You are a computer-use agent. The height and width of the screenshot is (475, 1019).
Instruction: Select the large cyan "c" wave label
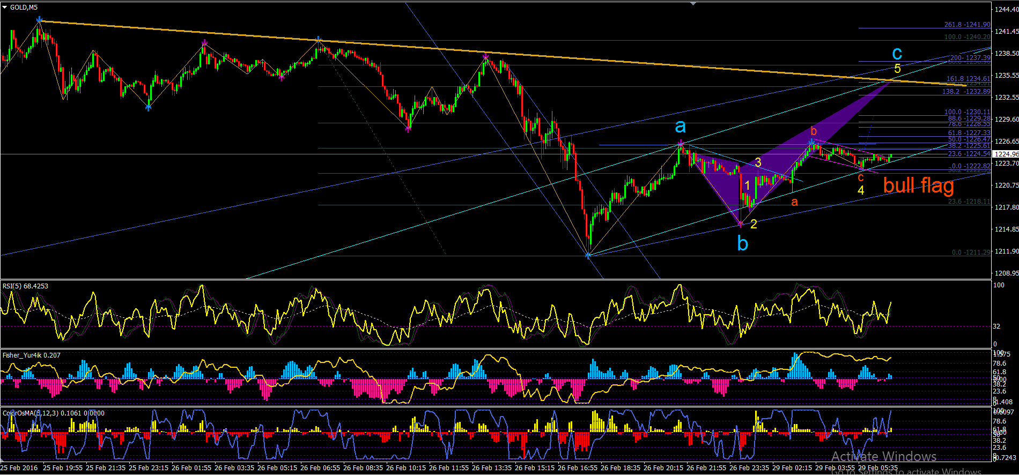(x=897, y=54)
